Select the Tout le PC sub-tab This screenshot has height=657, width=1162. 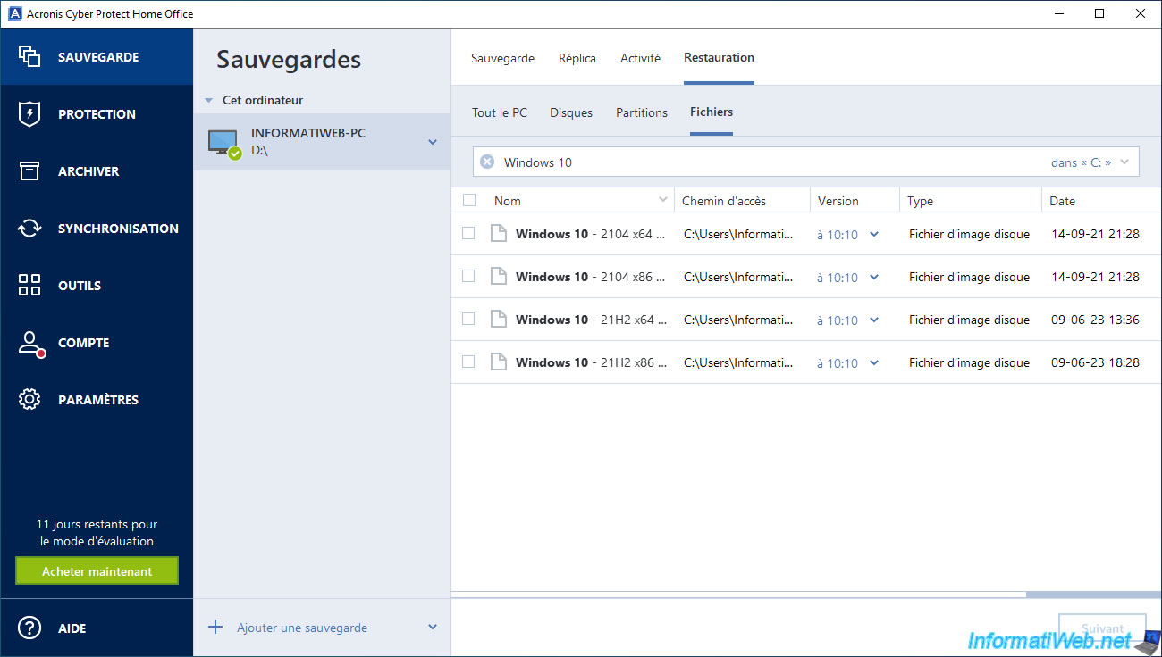(500, 112)
